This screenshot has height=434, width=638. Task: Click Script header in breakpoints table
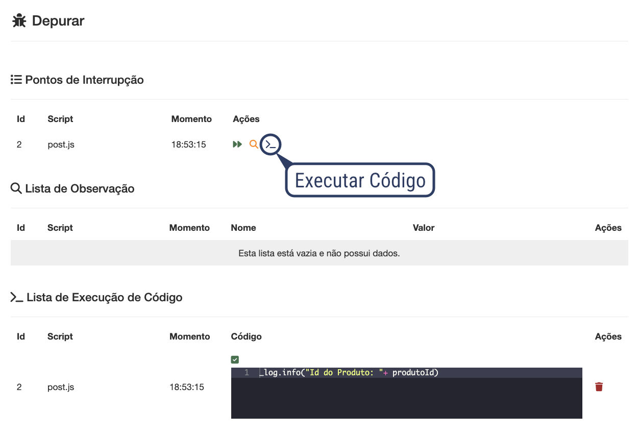pyautogui.click(x=60, y=119)
